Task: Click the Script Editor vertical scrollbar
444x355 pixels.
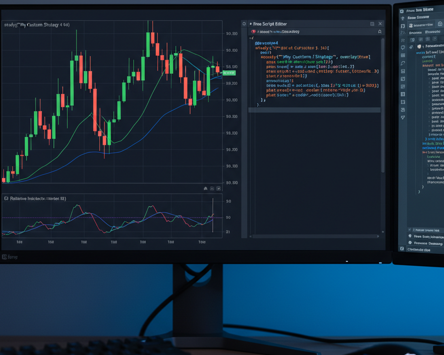Action: coord(383,104)
